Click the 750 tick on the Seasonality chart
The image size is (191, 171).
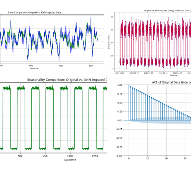pos(45,156)
